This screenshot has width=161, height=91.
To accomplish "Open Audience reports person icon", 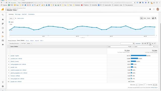I will (3, 32).
